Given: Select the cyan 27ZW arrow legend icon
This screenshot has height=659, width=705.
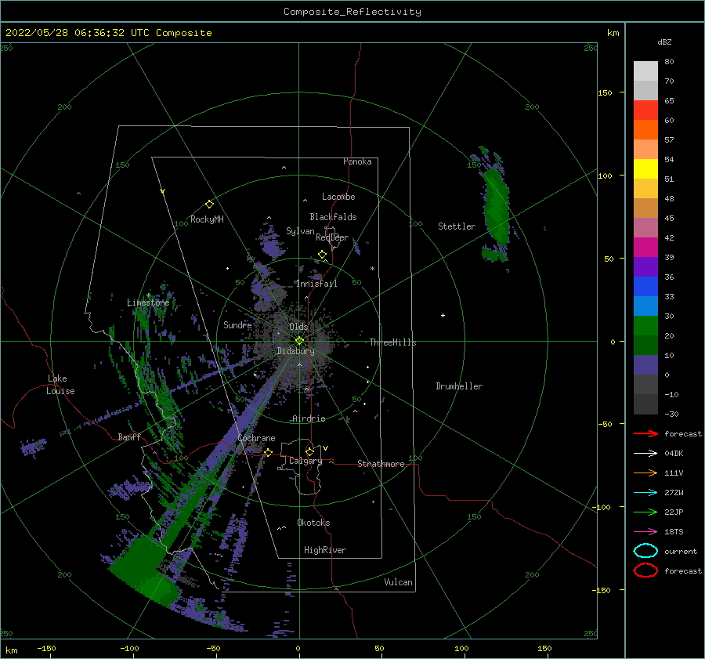Looking at the screenshot, I should coord(645,493).
